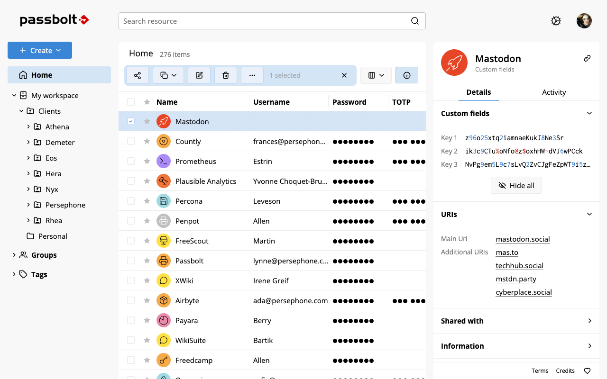Viewport: 607px width, 379px height.
Task: Open the Terms link
Action: tap(540, 371)
